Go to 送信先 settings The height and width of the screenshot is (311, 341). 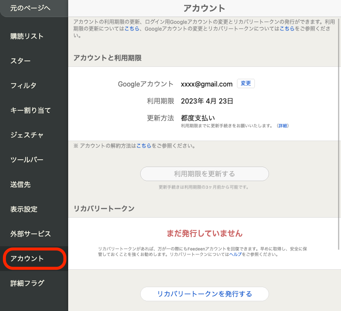click(x=20, y=184)
